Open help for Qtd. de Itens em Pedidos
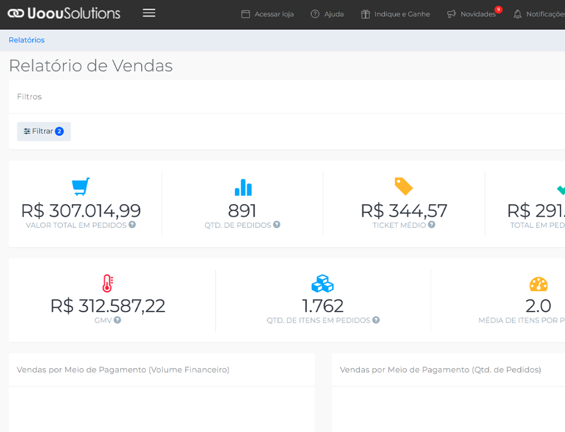The image size is (565, 432). pyautogui.click(x=376, y=320)
